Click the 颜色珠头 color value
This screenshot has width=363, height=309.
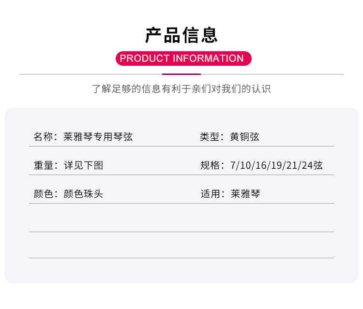pos(84,194)
